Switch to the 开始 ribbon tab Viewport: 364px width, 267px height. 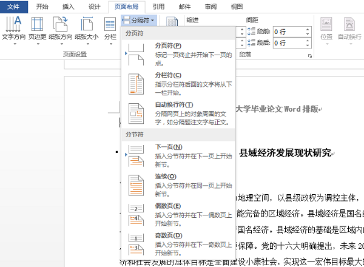[x=42, y=7]
